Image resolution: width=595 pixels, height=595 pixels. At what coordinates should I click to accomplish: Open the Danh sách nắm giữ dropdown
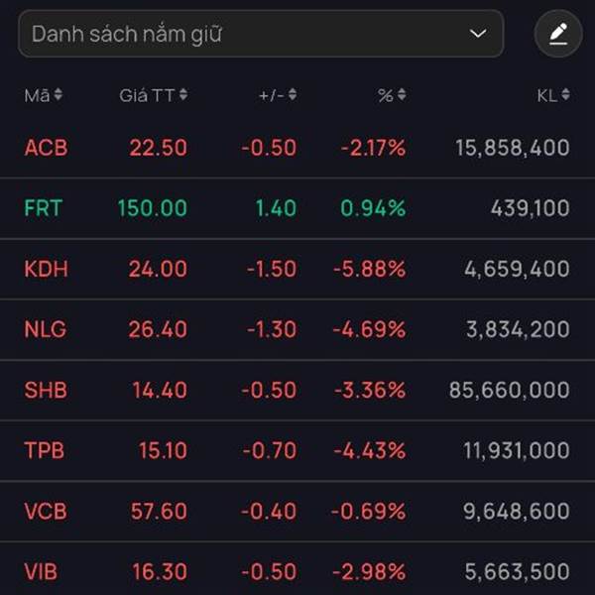261,34
